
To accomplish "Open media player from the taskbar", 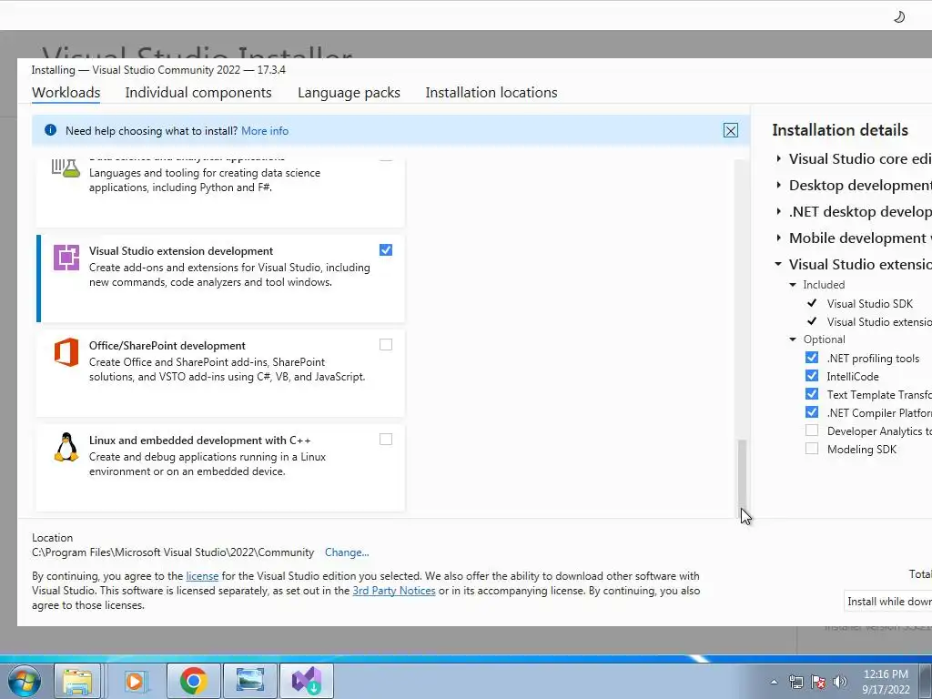I will pyautogui.click(x=135, y=681).
